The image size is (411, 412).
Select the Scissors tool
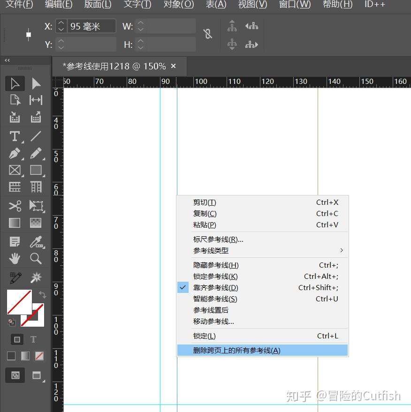(x=15, y=206)
